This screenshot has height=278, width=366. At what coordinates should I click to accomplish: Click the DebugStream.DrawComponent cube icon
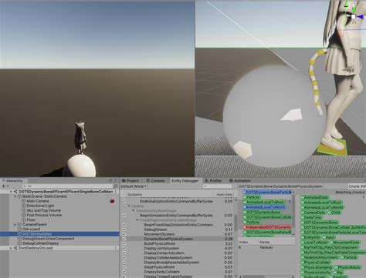click(19, 239)
